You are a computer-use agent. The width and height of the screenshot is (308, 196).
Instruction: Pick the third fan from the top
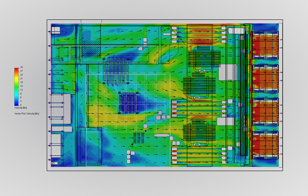tap(266, 111)
